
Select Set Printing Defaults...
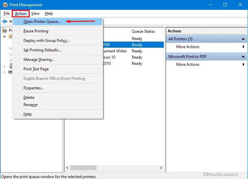pyautogui.click(x=58, y=50)
